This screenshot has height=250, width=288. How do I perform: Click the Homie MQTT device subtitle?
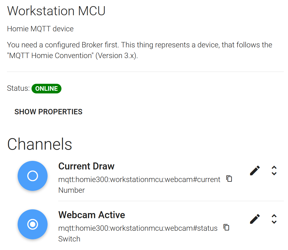click(40, 29)
